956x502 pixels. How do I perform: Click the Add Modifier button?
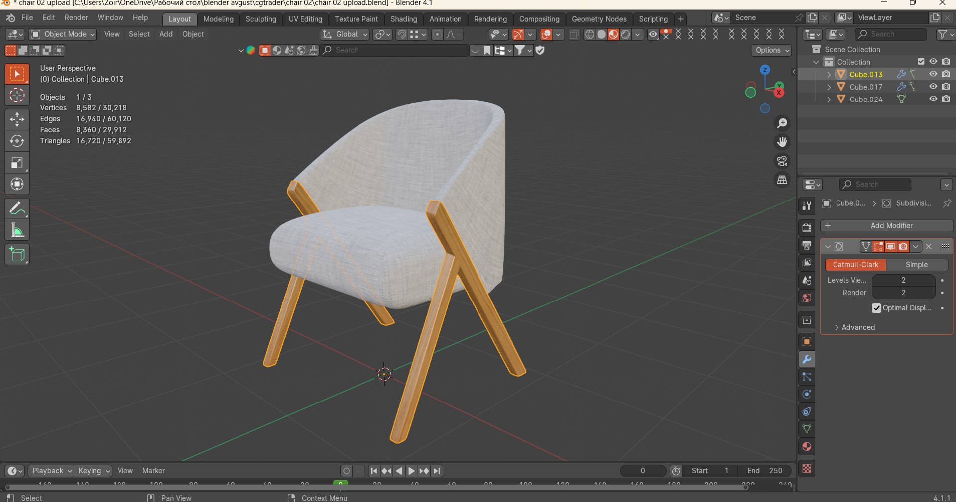click(886, 226)
